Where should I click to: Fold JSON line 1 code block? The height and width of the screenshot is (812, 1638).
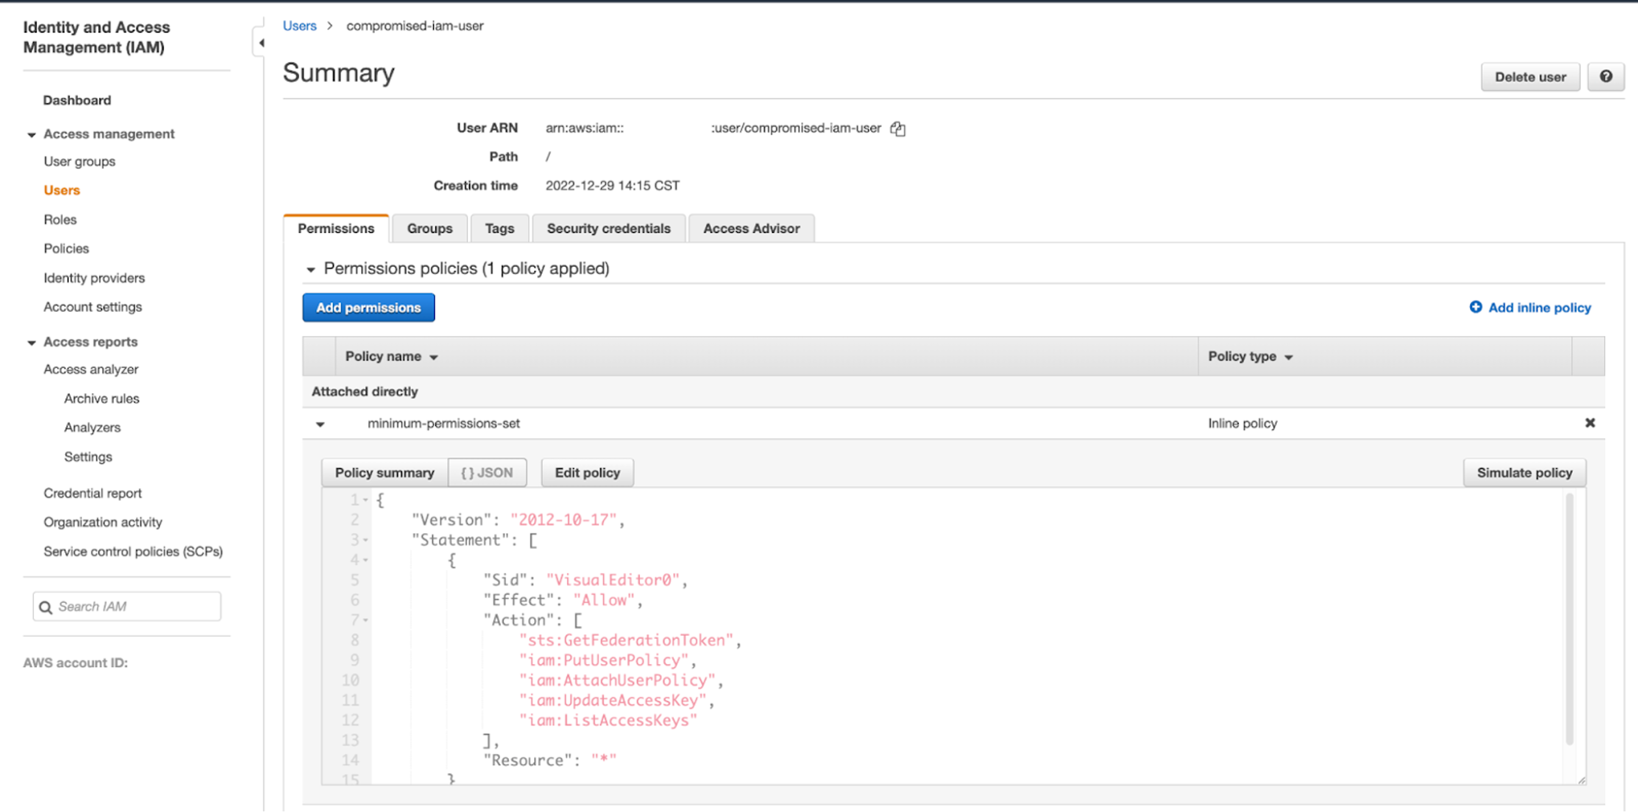pyautogui.click(x=365, y=500)
